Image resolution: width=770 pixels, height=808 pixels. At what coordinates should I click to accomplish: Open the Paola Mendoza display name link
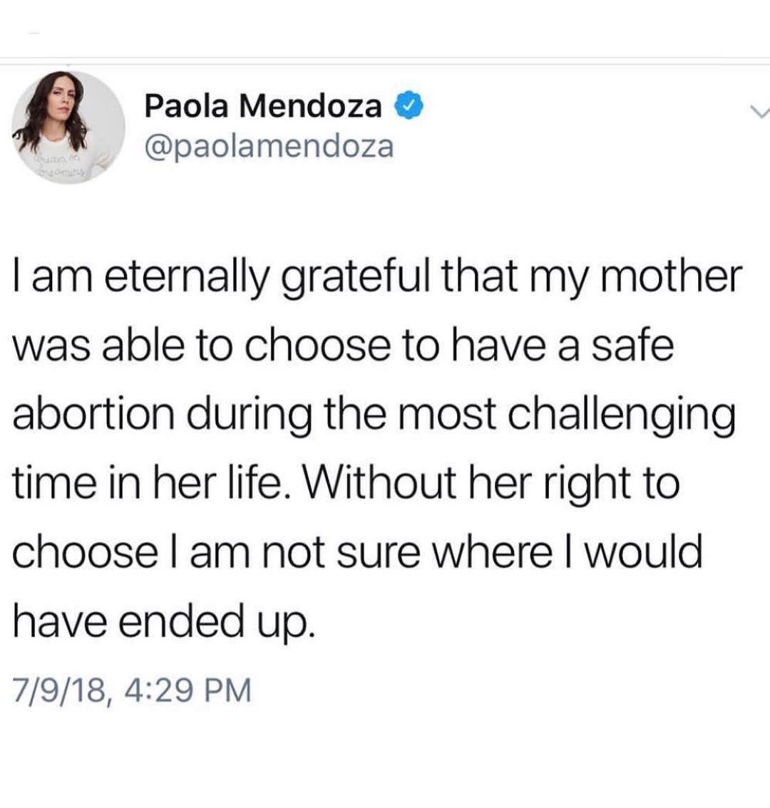point(263,106)
